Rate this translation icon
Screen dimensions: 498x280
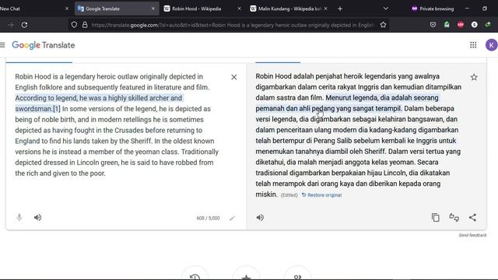point(454,218)
